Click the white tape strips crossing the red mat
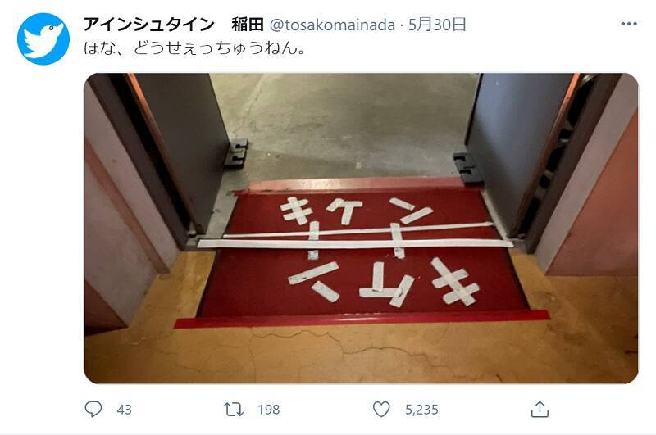The height and width of the screenshot is (435, 656). 355,238
